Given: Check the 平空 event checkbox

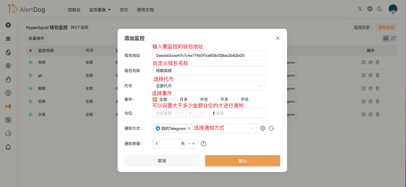Looking at the screenshot, I should (236, 100).
